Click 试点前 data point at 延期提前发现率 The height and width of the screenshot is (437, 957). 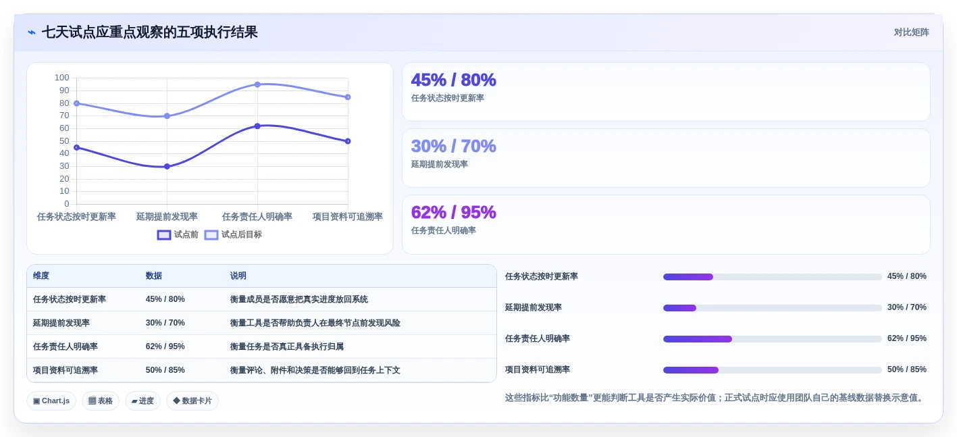click(167, 166)
